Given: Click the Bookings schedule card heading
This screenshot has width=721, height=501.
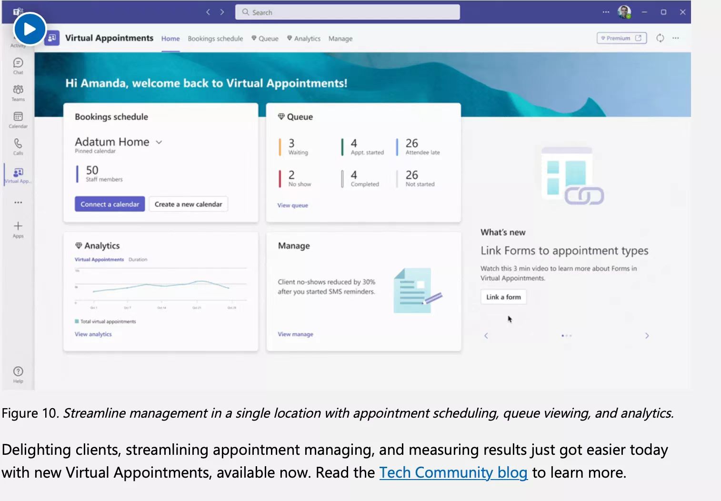Looking at the screenshot, I should (111, 117).
